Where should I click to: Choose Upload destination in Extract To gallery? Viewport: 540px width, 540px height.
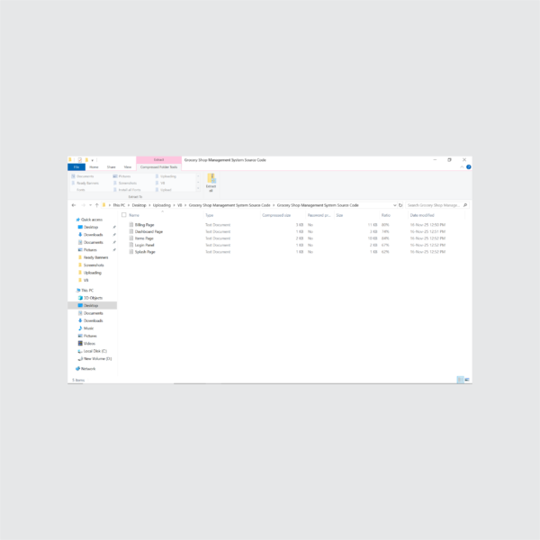[x=164, y=190]
